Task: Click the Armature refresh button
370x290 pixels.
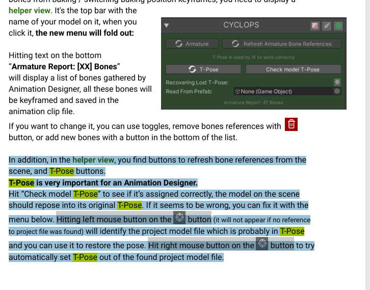Action: [192, 44]
